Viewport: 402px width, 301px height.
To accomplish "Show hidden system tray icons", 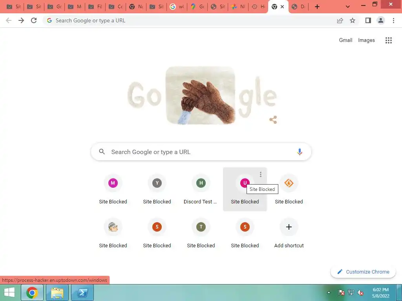I will (329, 292).
